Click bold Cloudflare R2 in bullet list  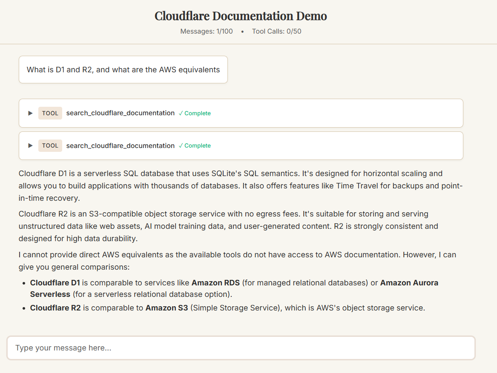coord(55,308)
